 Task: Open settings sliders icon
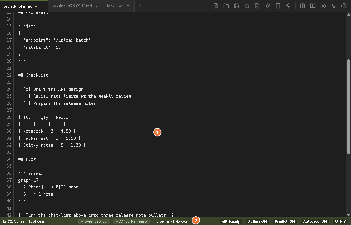pyautogui.click(x=333, y=6)
